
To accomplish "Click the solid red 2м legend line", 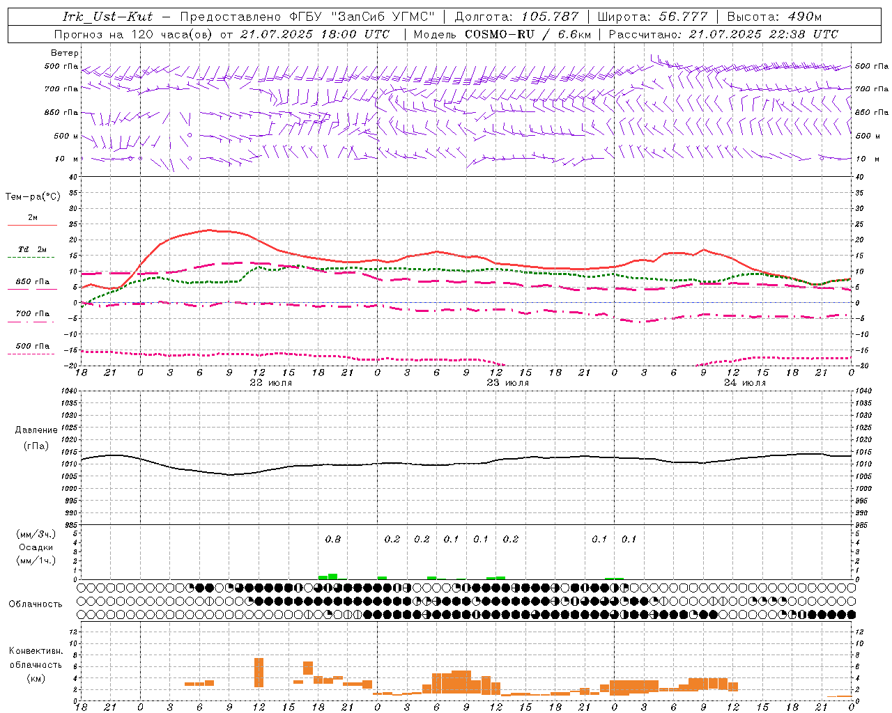I will coord(32,226).
